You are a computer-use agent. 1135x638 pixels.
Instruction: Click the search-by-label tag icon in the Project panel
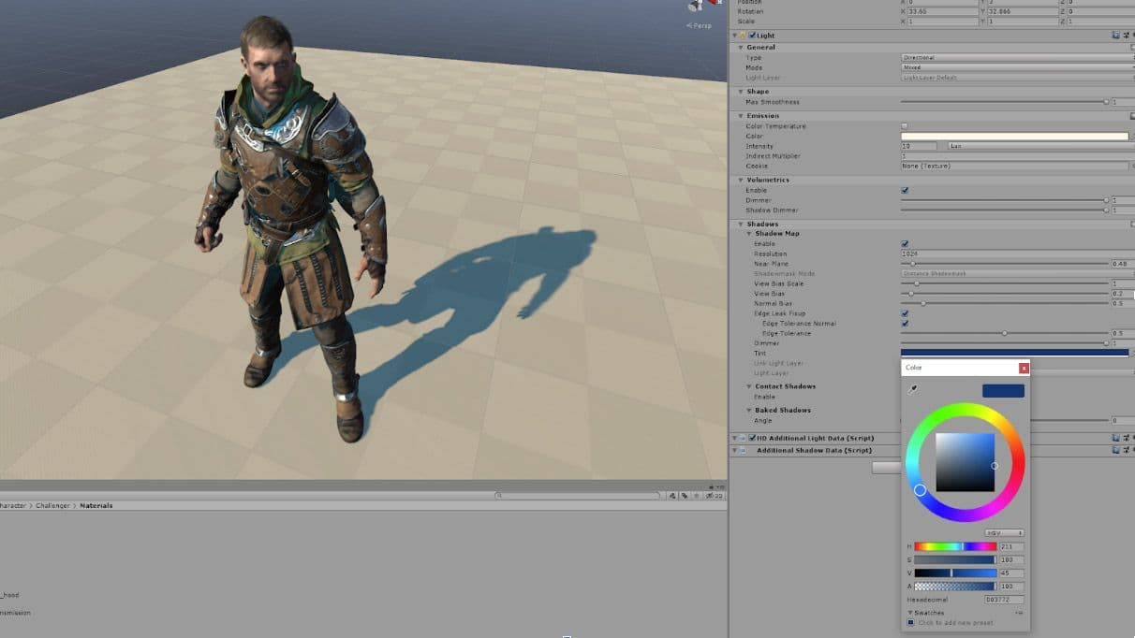pyautogui.click(x=685, y=496)
